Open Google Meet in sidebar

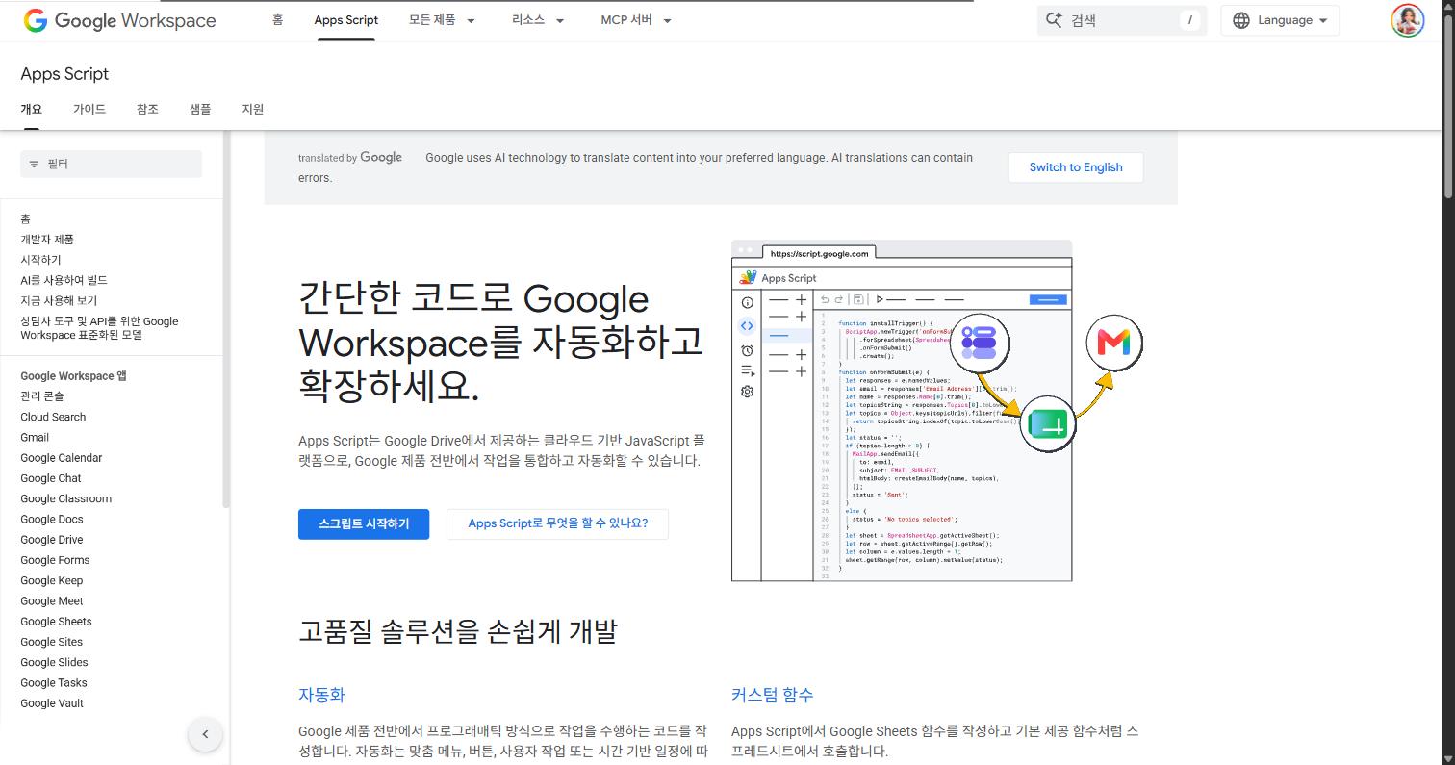click(x=52, y=601)
